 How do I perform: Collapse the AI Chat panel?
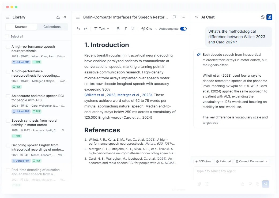tap(197, 17)
